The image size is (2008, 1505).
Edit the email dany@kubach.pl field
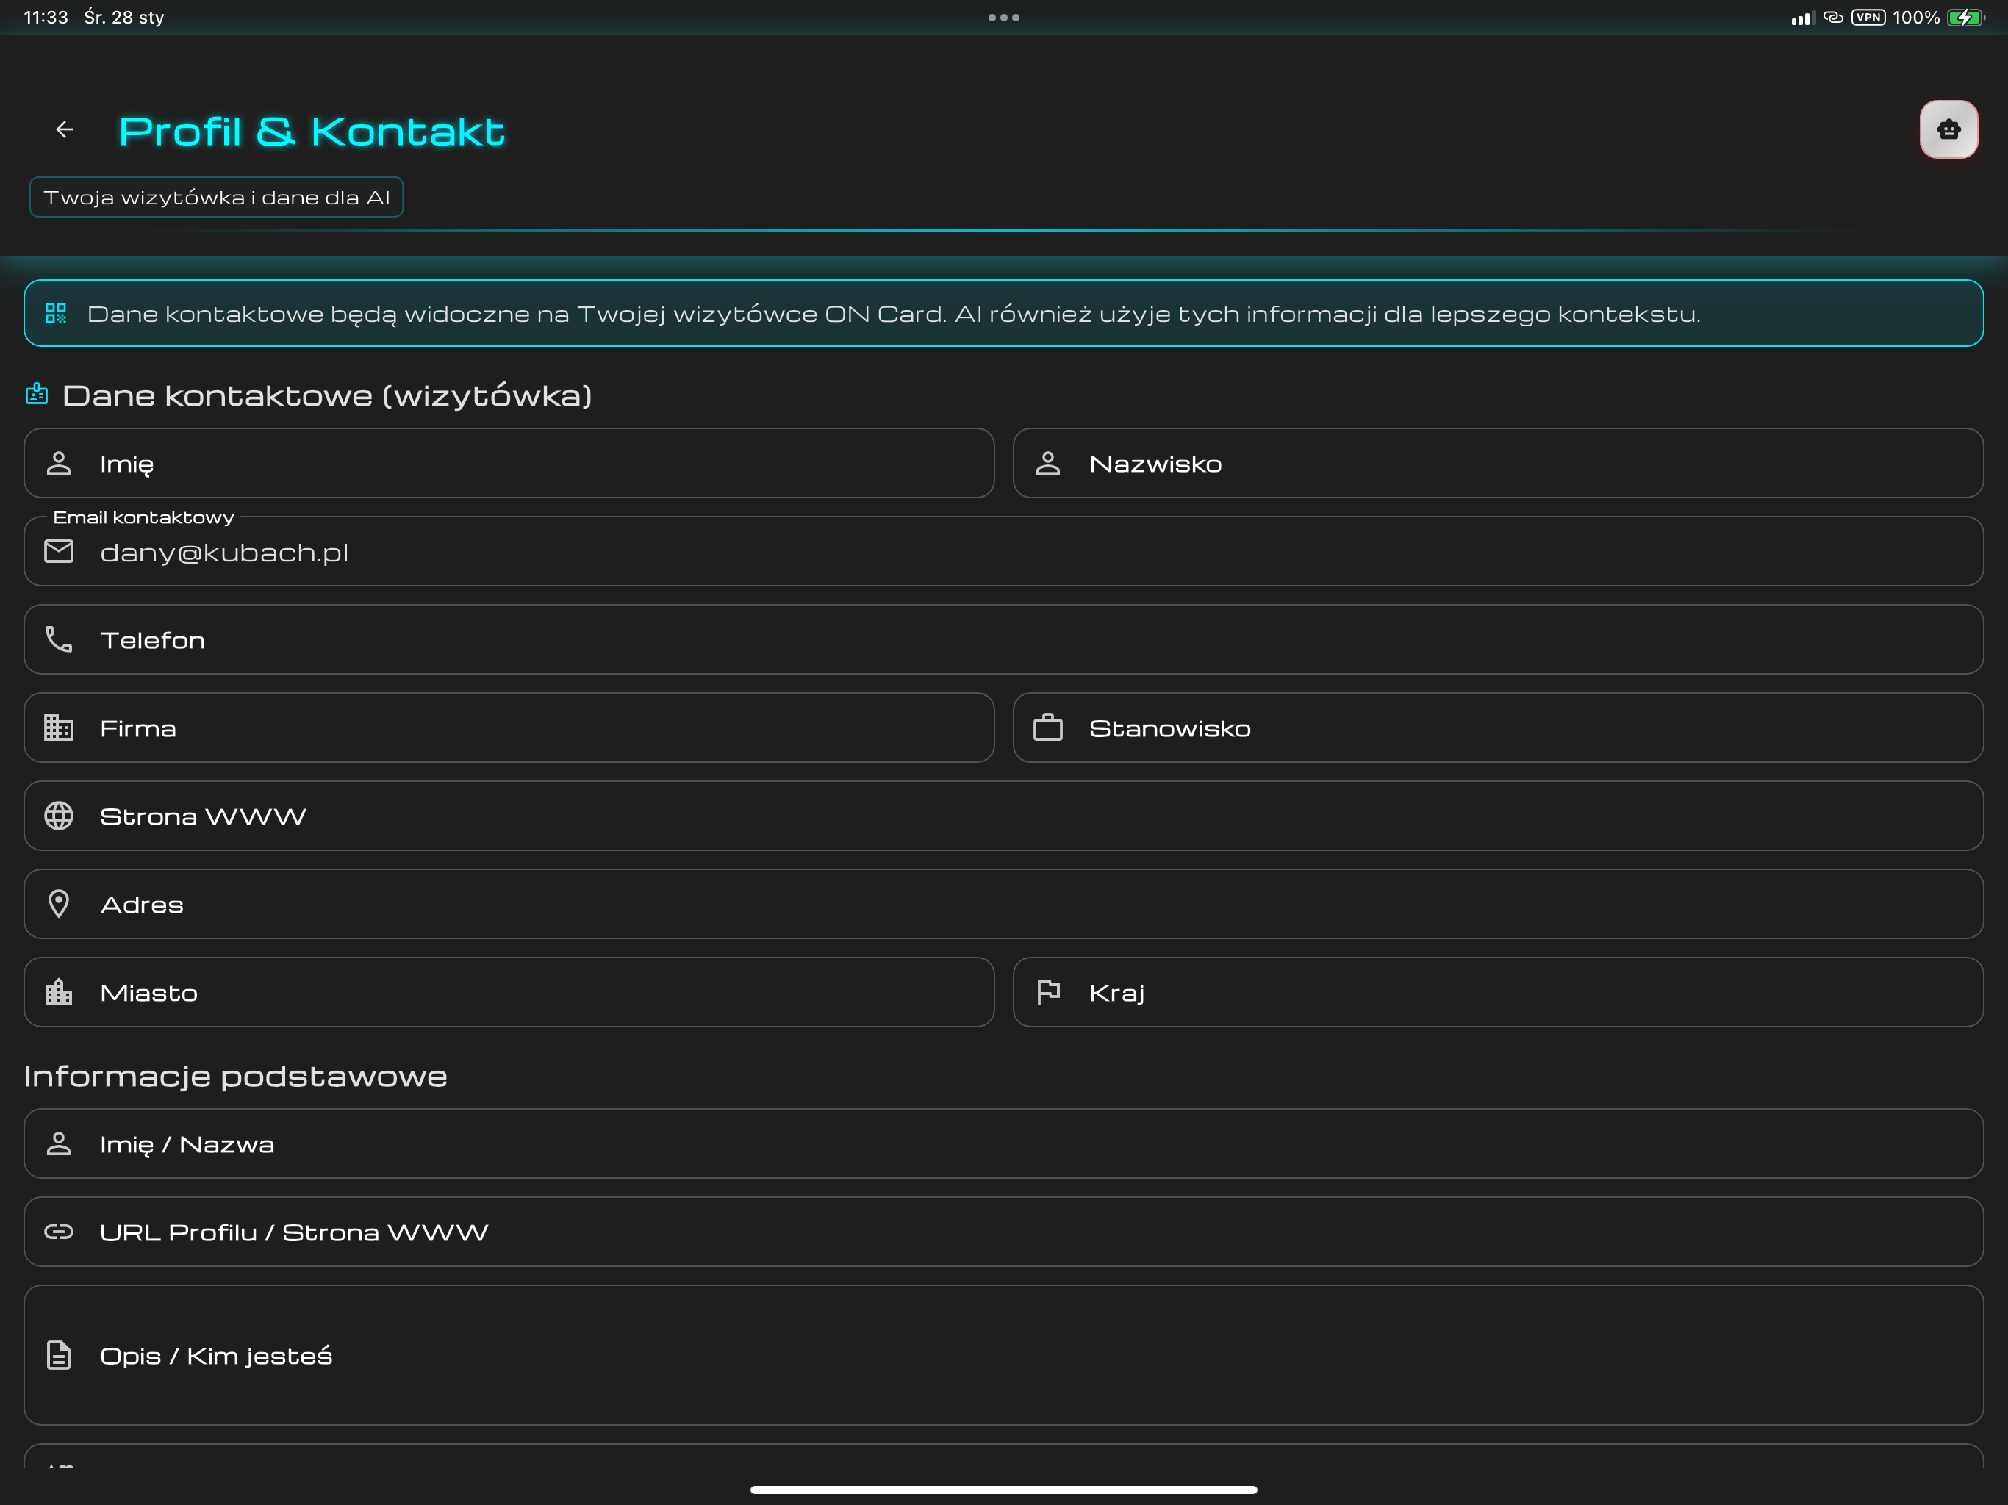[x=1003, y=551]
